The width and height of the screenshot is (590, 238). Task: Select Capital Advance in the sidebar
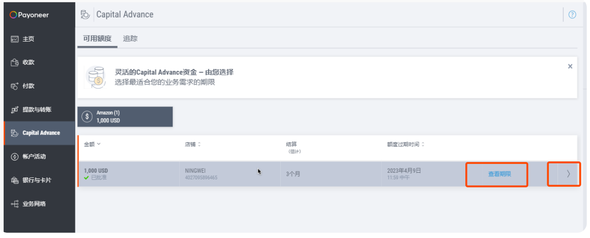[40, 133]
